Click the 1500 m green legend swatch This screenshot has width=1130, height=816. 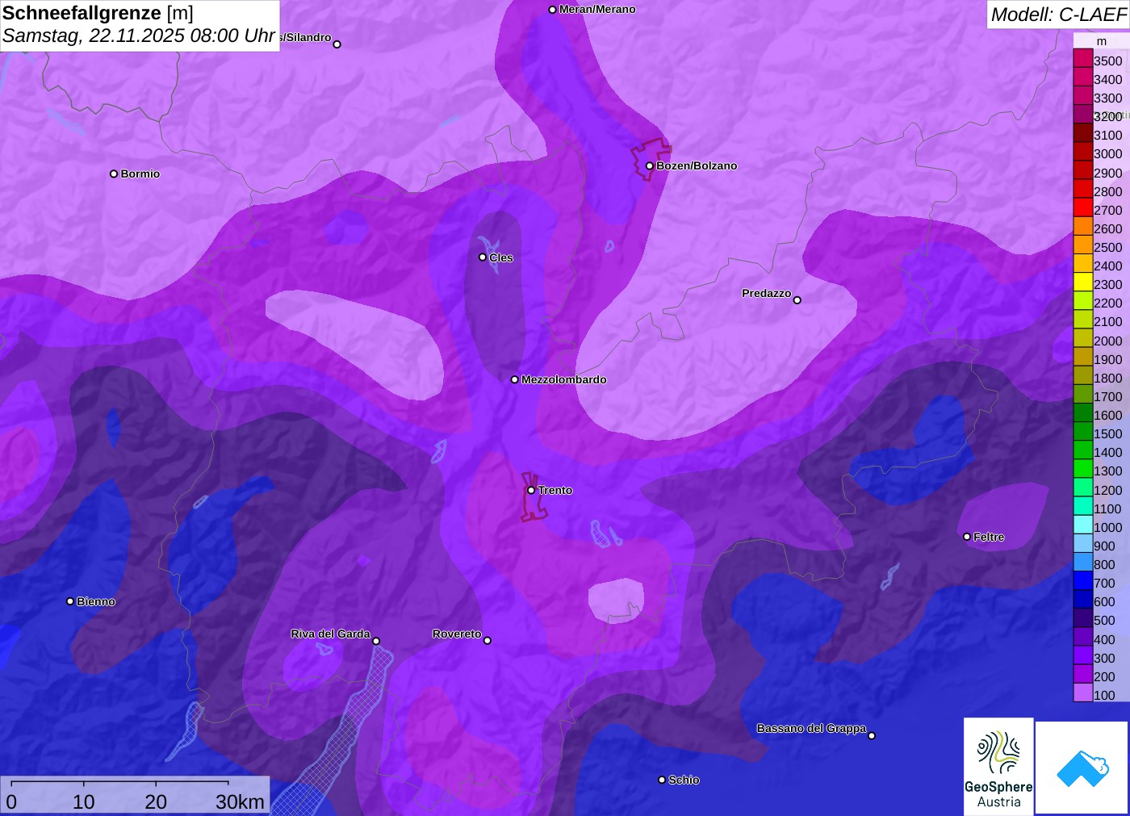(x=1082, y=432)
